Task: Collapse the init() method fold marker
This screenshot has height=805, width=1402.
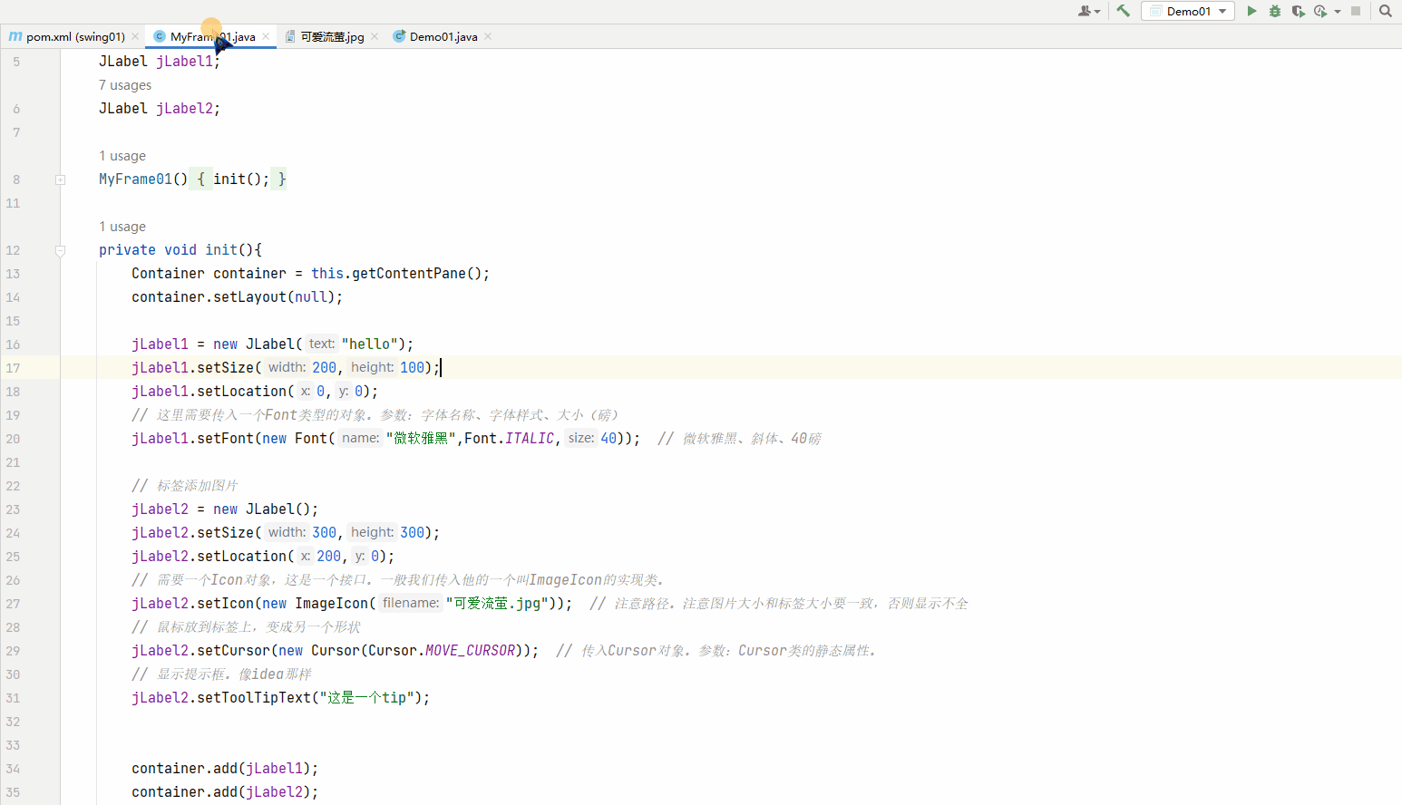Action: point(61,250)
